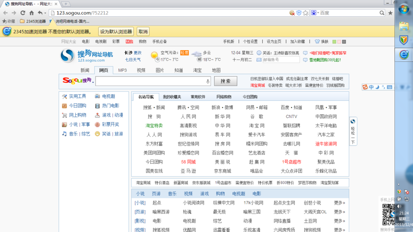Screen dimensions: 413x232
Task: Go forward with the forward arrow
Action: (x=14, y=13)
